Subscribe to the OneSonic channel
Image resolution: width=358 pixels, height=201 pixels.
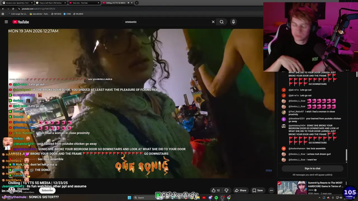[47, 190]
